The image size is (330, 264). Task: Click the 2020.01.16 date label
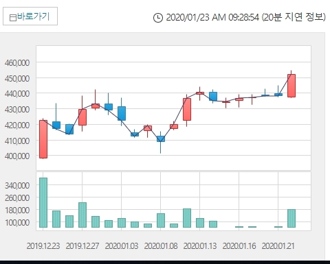coord(239,246)
